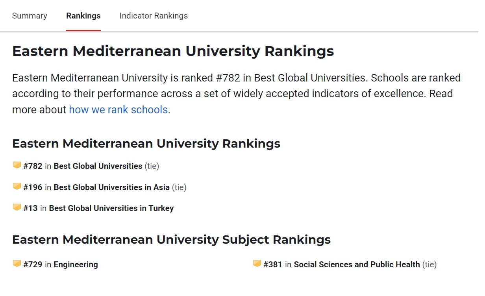Viewport: 485px width, 296px height.
Task: Switch to the Indicator Rankings tab
Action: coord(154,16)
